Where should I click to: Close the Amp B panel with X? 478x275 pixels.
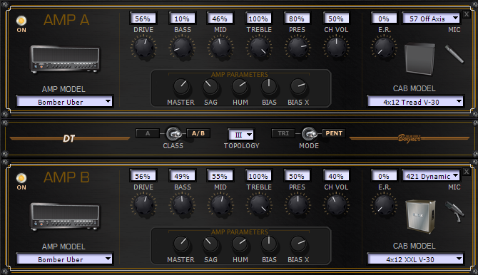pos(467,172)
